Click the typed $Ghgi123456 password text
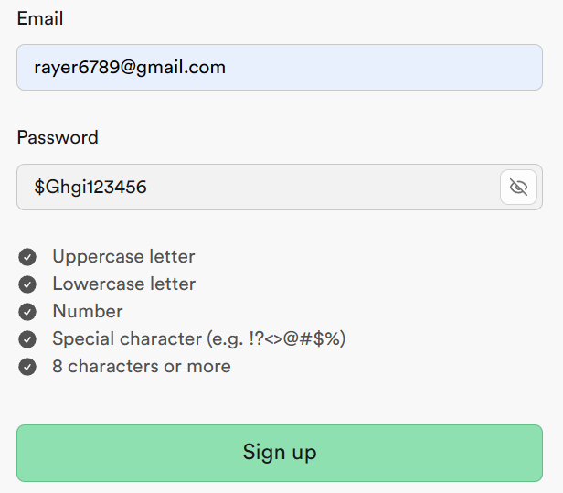563x493 pixels. pos(90,188)
